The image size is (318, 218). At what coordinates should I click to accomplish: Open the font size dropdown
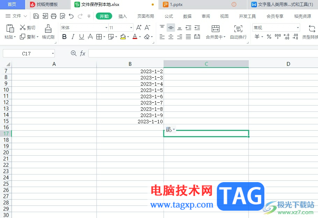coord(131,28)
